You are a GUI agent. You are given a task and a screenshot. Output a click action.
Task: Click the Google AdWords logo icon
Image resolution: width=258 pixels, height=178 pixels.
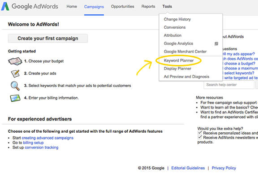click(5, 6)
